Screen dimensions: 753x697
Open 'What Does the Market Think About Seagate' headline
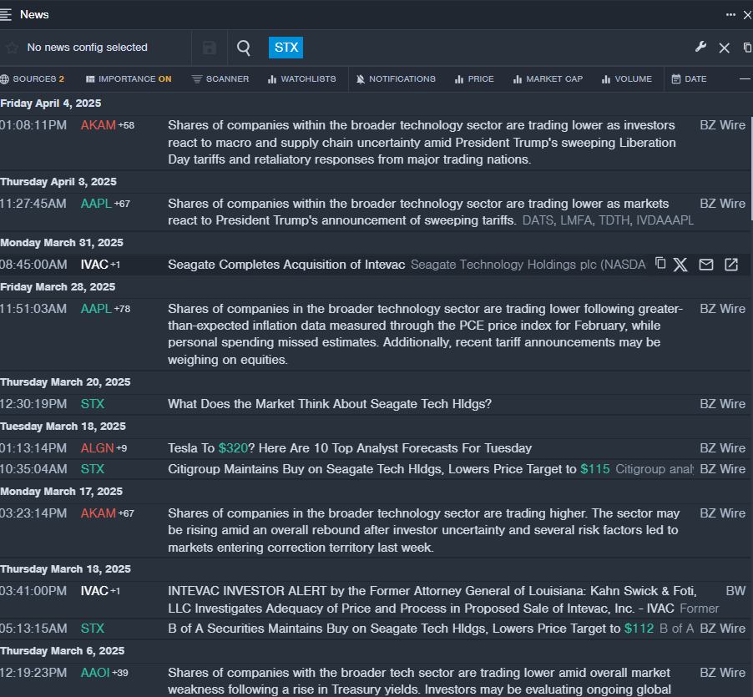(x=330, y=404)
